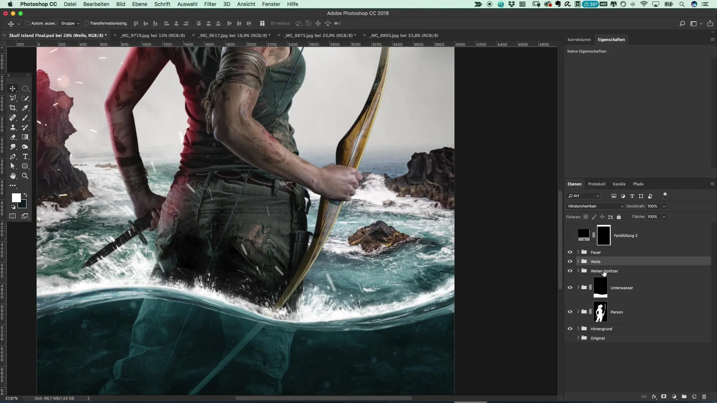Open the Gruppe auto-select dropdown
Image resolution: width=717 pixels, height=403 pixels.
[70, 23]
